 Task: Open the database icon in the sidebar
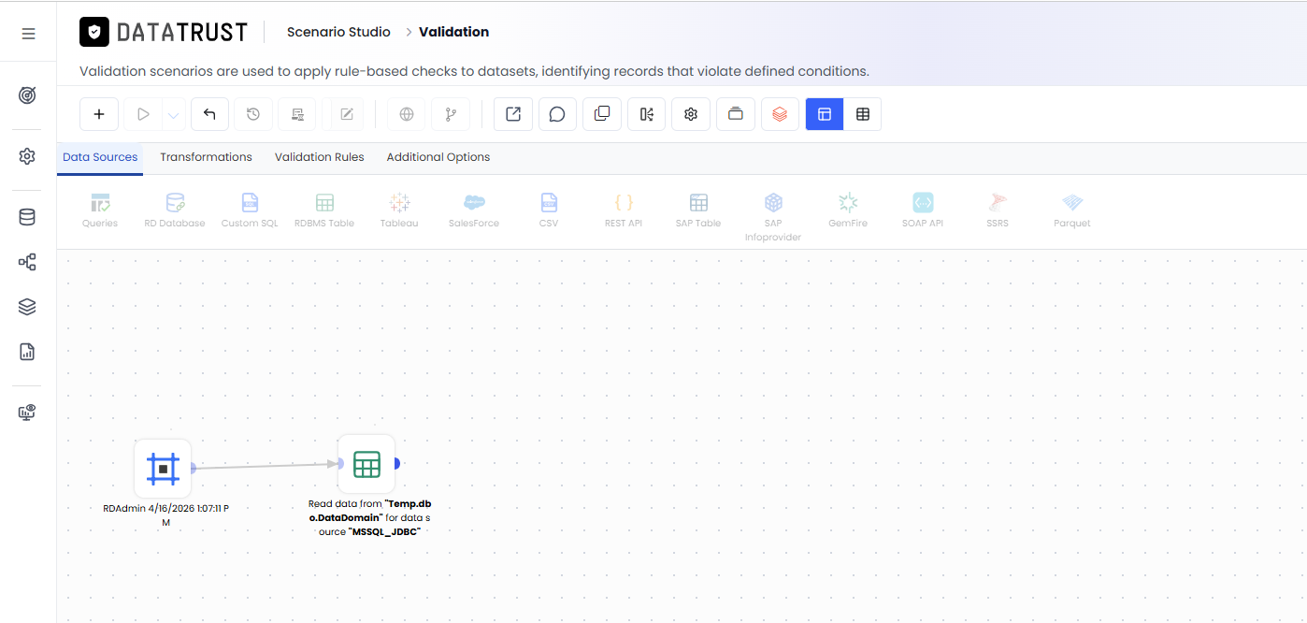(x=27, y=217)
